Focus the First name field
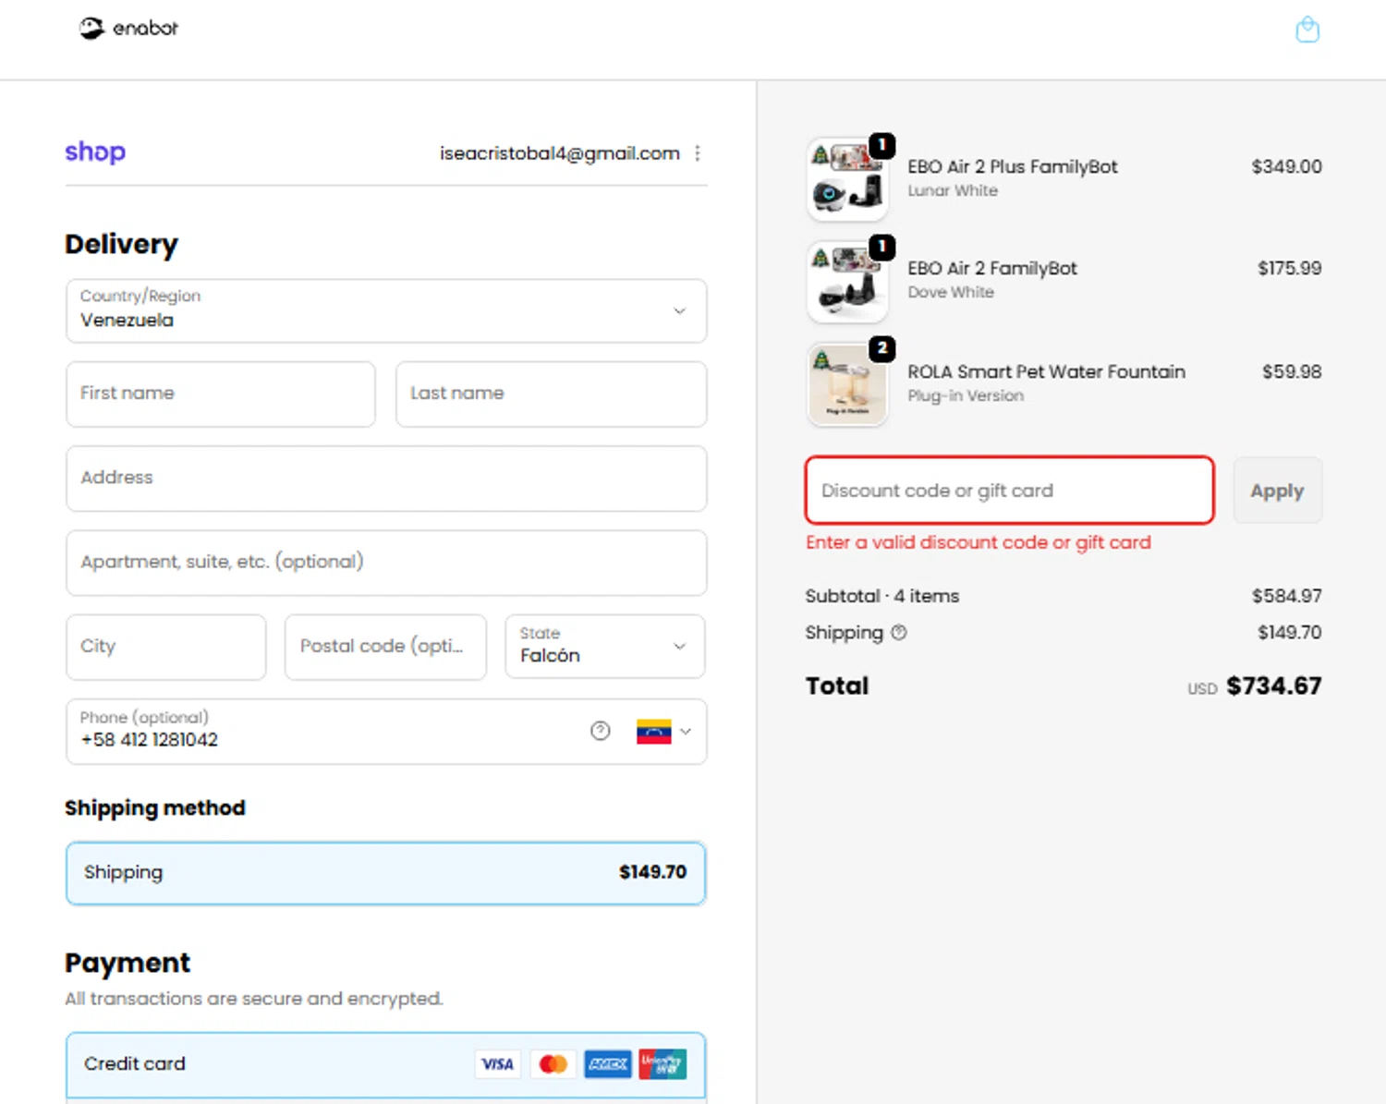Screen dimensions: 1386x1104 221,394
